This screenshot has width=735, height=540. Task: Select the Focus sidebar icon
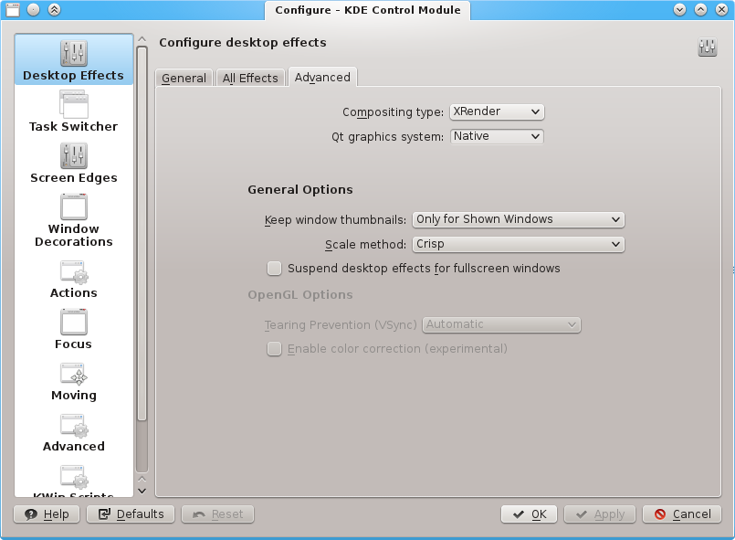[x=74, y=322]
